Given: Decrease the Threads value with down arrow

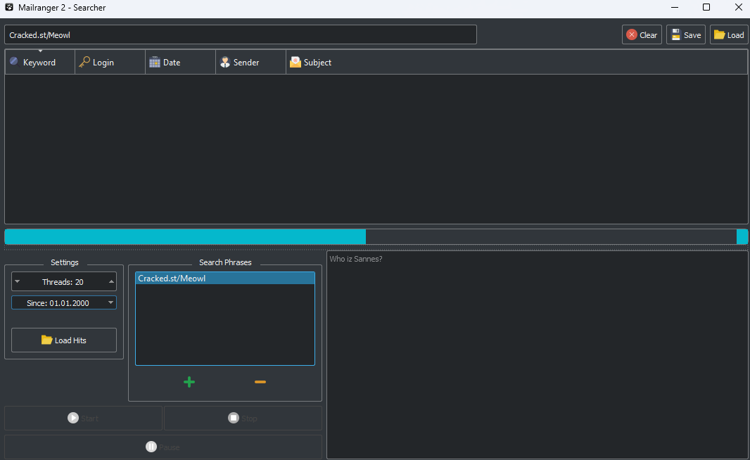Looking at the screenshot, I should pyautogui.click(x=17, y=281).
